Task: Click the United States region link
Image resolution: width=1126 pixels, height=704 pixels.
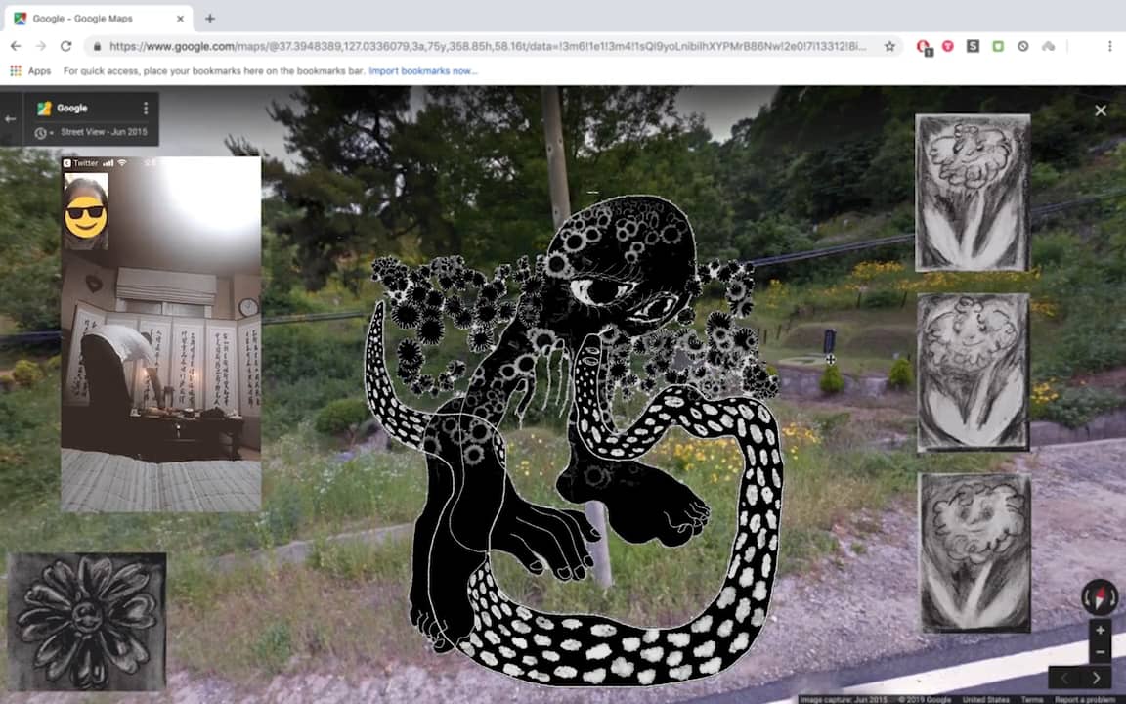Action: click(985, 700)
